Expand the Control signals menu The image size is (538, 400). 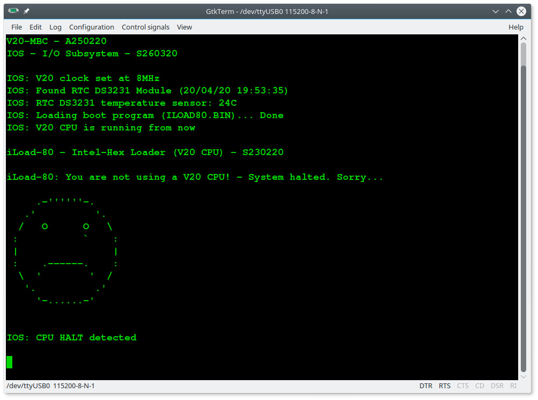pos(145,27)
